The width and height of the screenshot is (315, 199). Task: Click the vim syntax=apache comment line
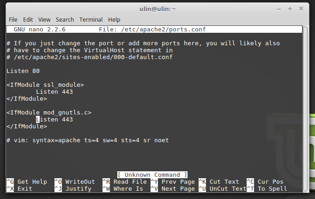(88, 140)
